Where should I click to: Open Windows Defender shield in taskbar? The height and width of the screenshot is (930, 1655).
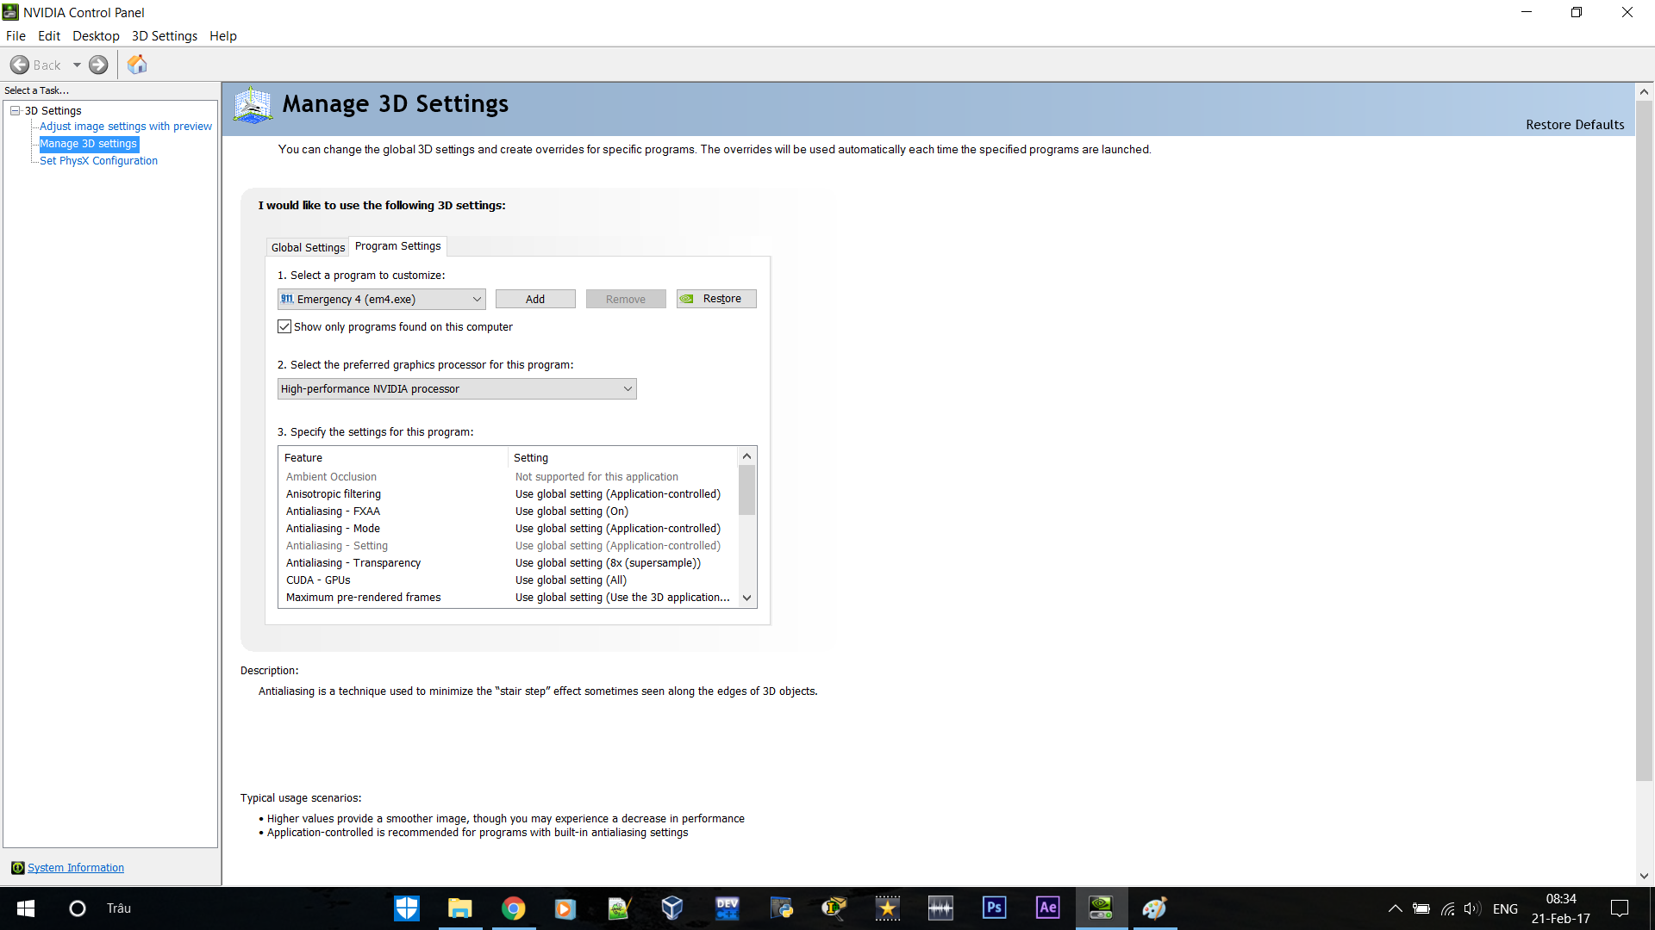[407, 908]
